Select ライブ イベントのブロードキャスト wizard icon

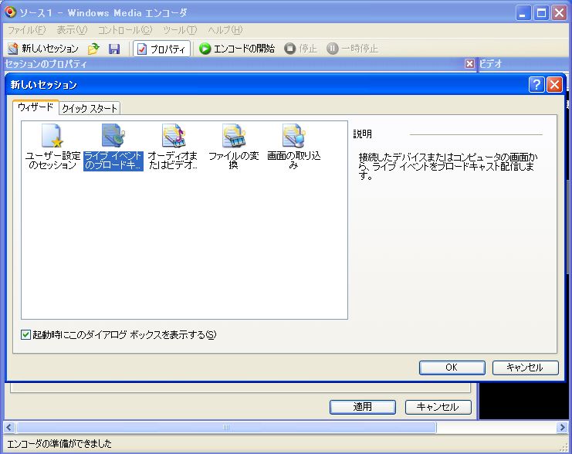(x=113, y=137)
